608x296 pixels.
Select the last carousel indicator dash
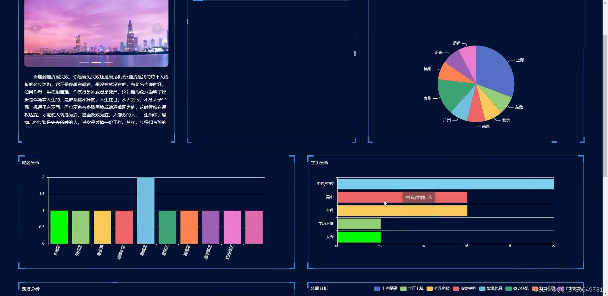tap(108, 63)
